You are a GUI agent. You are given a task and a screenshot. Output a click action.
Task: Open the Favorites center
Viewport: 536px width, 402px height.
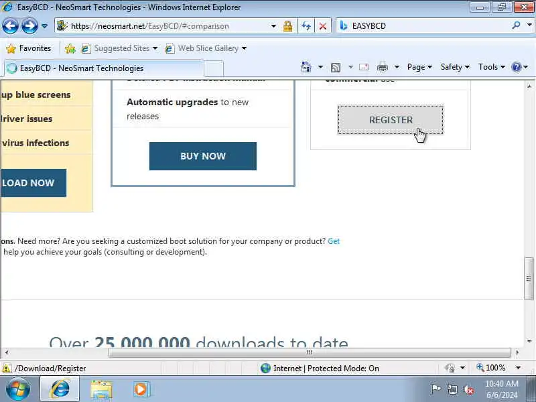click(29, 48)
